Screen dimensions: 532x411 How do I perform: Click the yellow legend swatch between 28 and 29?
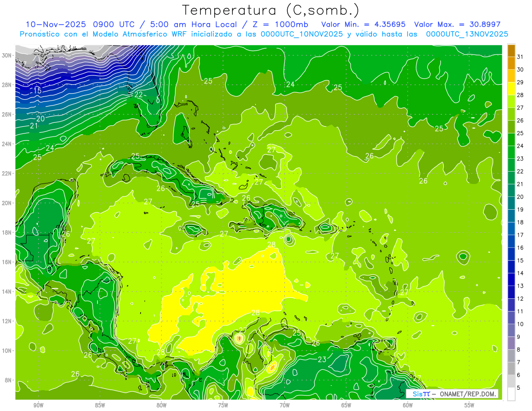(x=511, y=88)
